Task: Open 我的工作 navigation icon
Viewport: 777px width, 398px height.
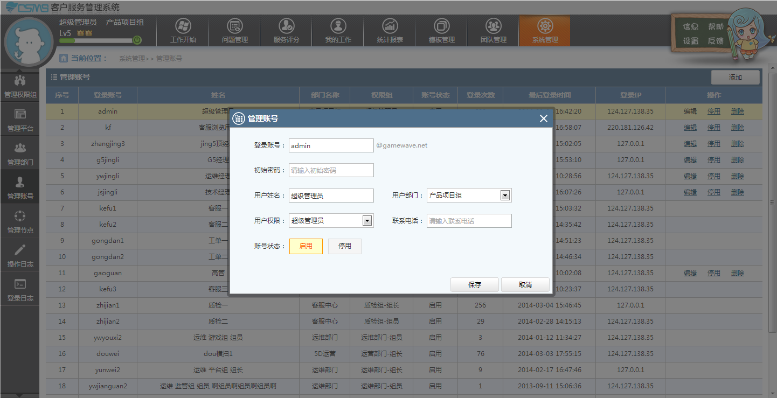Action: 338,31
